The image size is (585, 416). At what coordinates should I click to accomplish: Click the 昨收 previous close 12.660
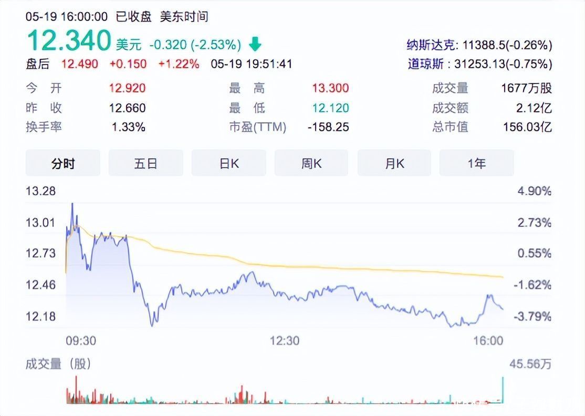point(128,108)
